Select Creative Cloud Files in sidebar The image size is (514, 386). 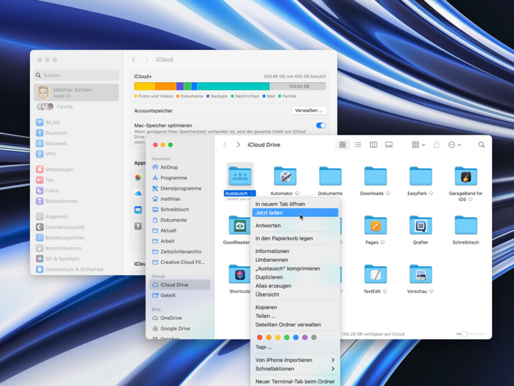(180, 262)
